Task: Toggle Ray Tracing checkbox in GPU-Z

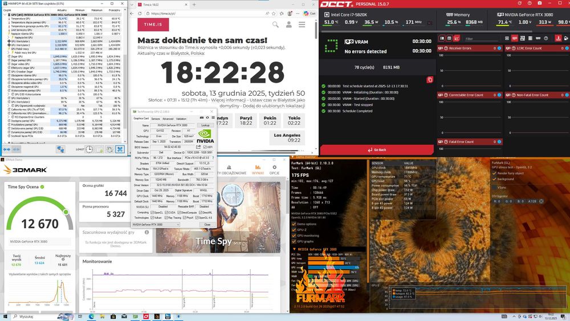Action: [166, 218]
